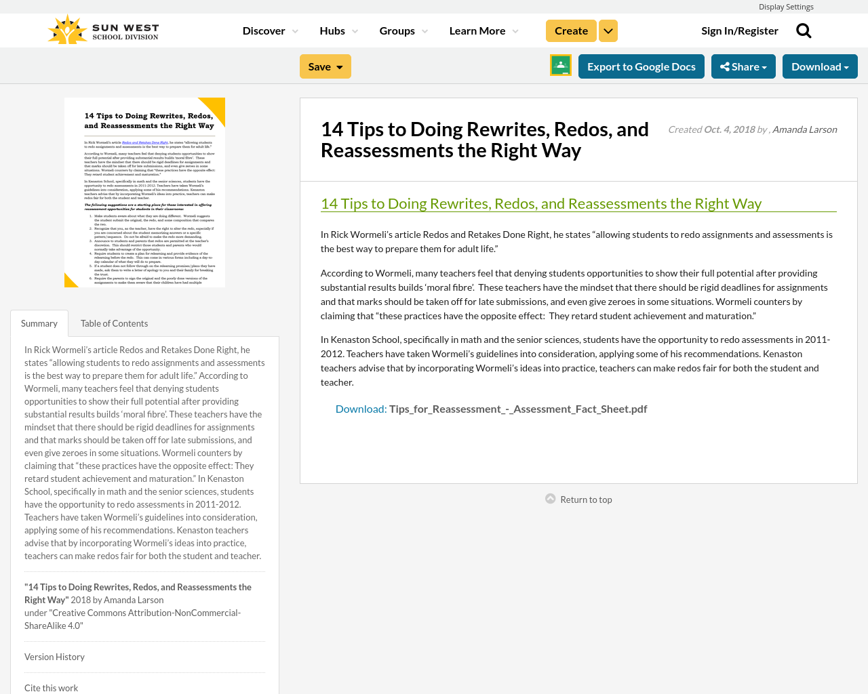Open Tips_for_Reassessment fact sheet PDF link
This screenshot has width=868, height=694.
518,407
